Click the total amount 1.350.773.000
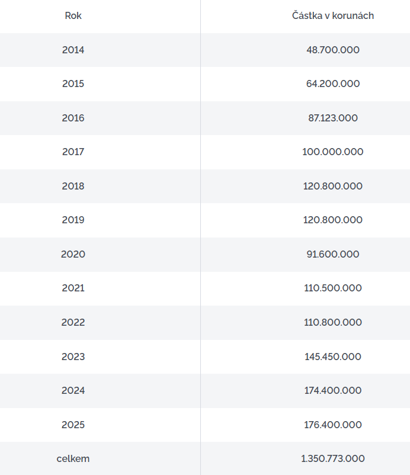410x475 pixels. point(333,458)
